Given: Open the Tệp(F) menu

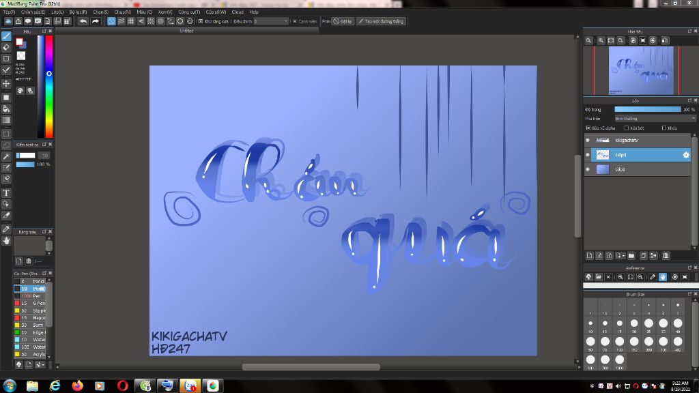Looking at the screenshot, I should click(9, 12).
